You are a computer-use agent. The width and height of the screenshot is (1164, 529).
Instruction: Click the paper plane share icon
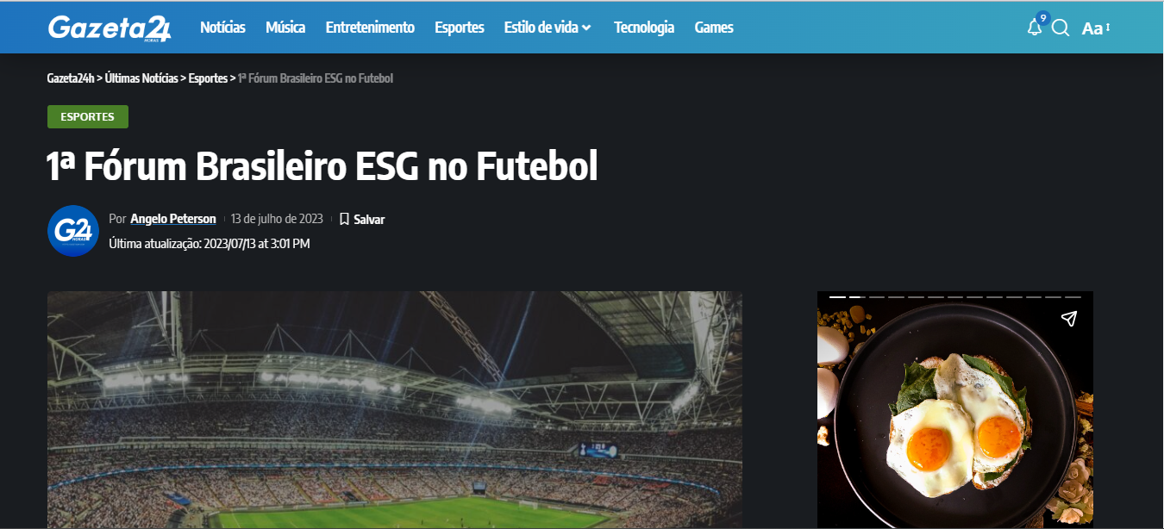[1069, 319]
